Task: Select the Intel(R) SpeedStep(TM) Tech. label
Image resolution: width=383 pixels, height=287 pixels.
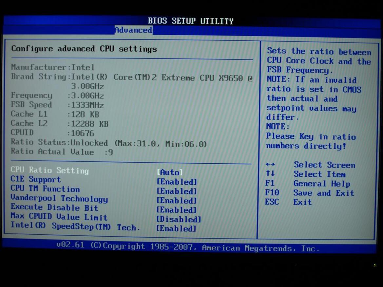Action: tap(75, 226)
